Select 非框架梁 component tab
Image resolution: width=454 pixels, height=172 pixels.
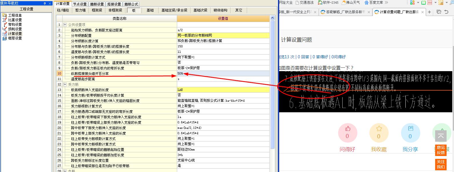click(115, 10)
